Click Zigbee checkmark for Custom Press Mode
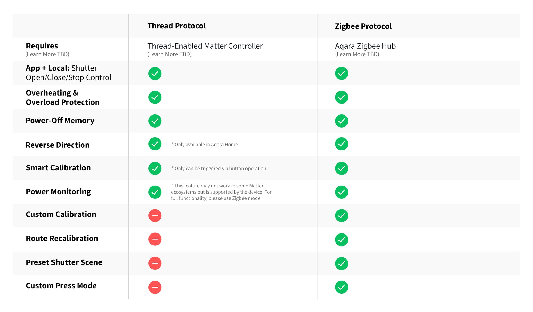Viewport: 533px width, 312px height. point(341,287)
